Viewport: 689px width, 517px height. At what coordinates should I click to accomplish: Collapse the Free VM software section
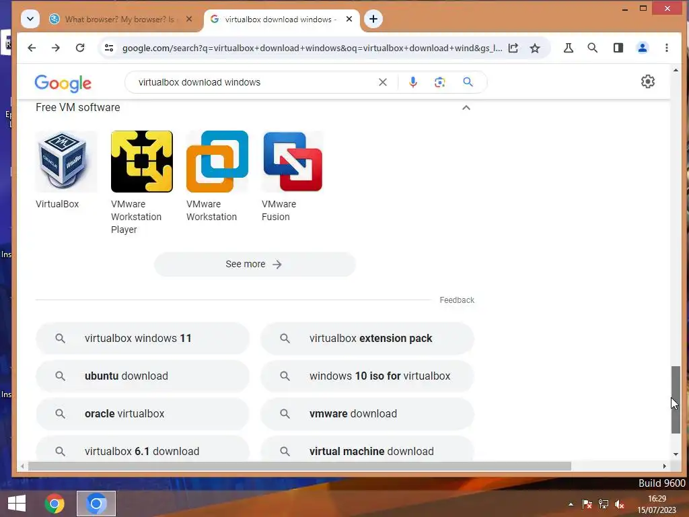coord(466,108)
